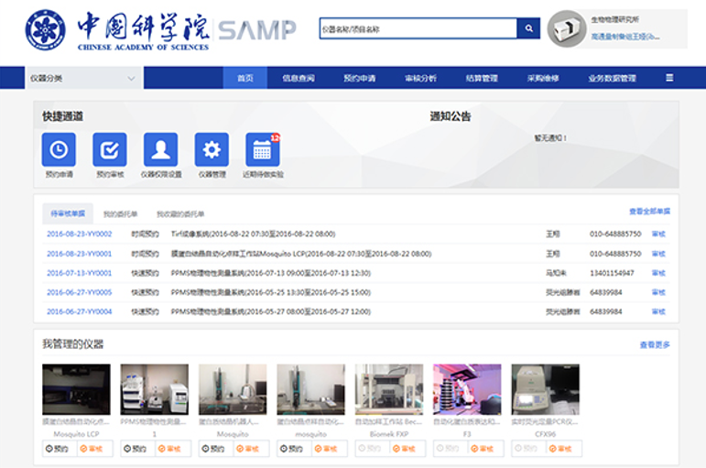Click 预约 button under Mosquito LCP
Screen dimensions: 706x468
59,449
